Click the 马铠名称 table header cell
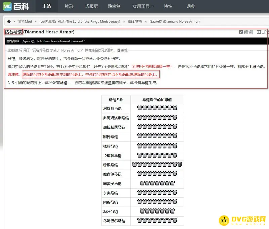Image resolution: width=269 pixels, height=229 pixels. coord(116,100)
